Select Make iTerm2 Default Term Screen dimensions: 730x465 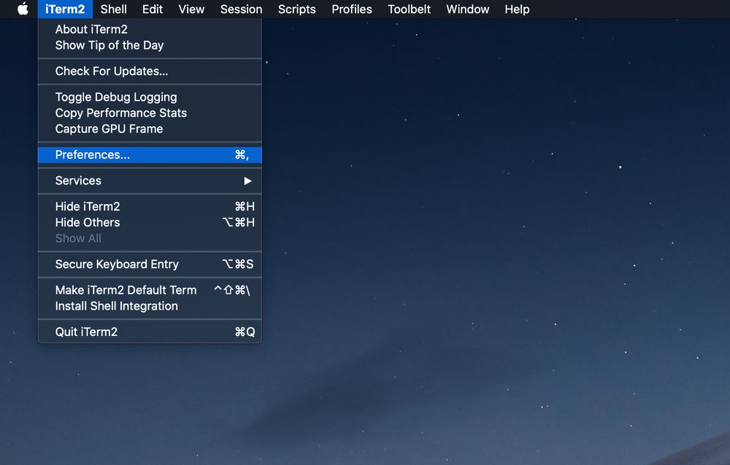(150, 290)
